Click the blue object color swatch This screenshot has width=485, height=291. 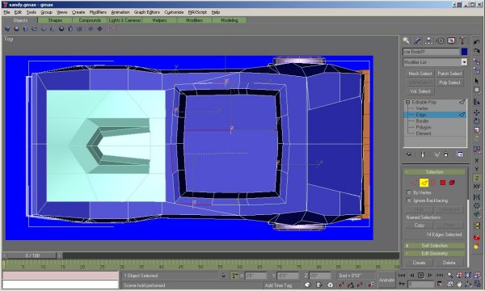(464, 52)
